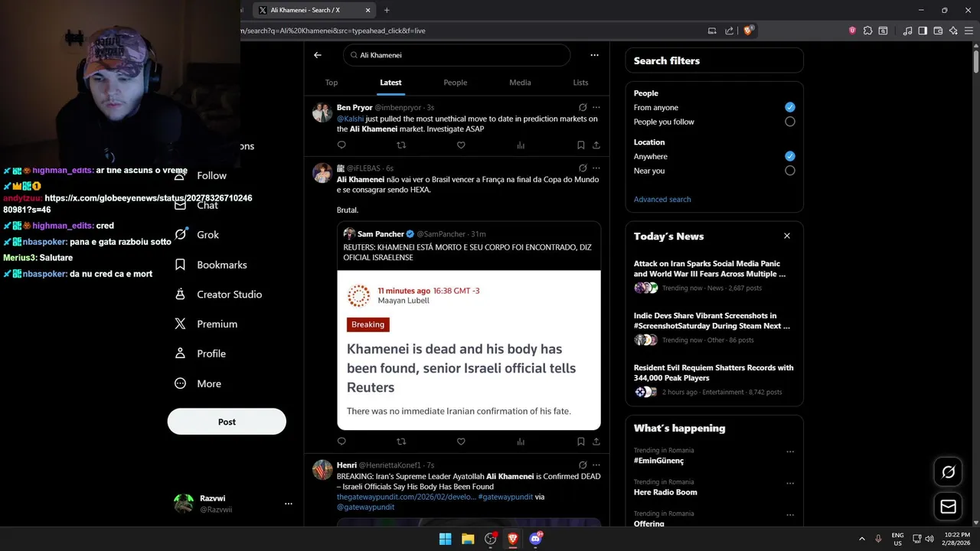The width and height of the screenshot is (980, 551).
Task: Reply to the iFLEBAS post
Action: tap(341, 442)
